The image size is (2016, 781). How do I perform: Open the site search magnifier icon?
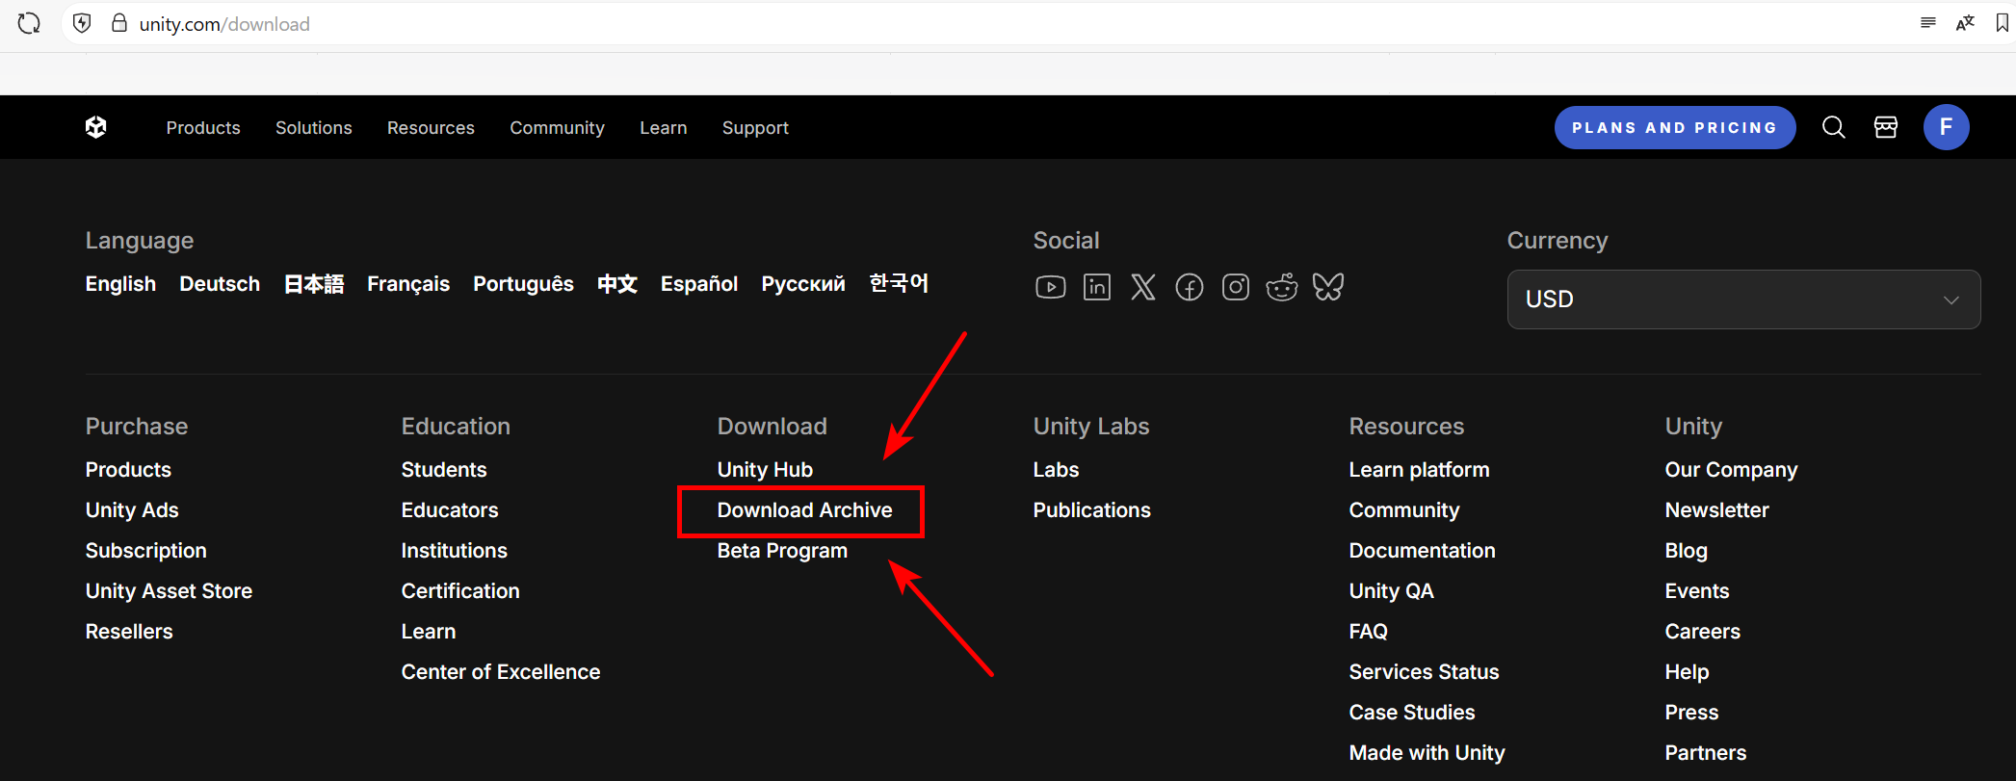1833,127
